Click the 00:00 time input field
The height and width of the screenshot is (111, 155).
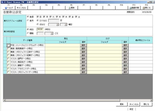click(x=40, y=29)
